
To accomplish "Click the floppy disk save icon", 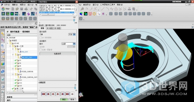I will 22,9.
